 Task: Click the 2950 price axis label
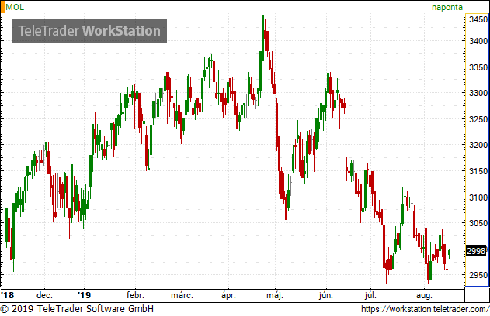coord(478,275)
